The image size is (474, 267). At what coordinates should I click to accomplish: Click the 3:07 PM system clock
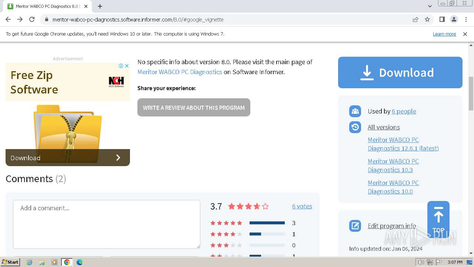click(455, 262)
